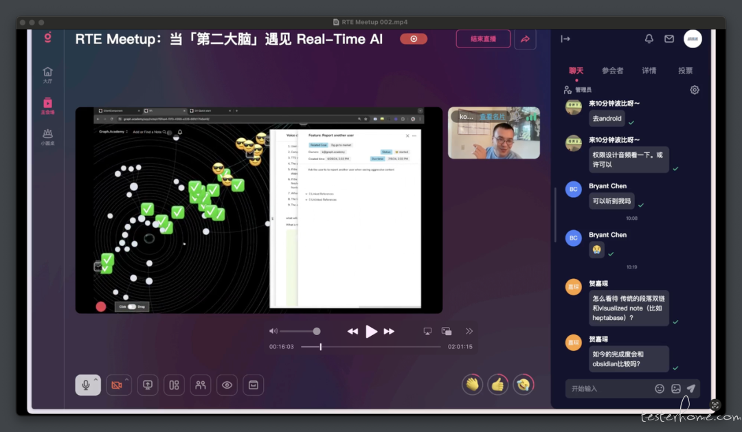Image resolution: width=742 pixels, height=432 pixels.
Task: Click 结束直播 to end the livestream
Action: point(483,38)
